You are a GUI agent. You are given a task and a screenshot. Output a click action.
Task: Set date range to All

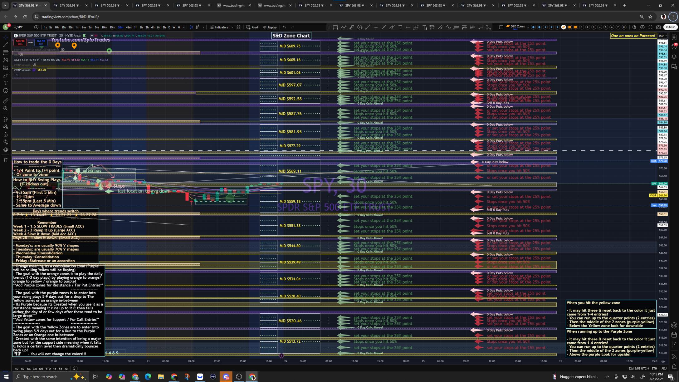pos(66,369)
